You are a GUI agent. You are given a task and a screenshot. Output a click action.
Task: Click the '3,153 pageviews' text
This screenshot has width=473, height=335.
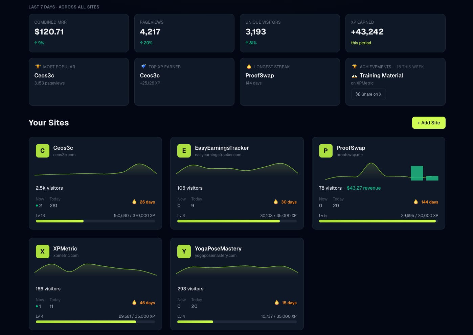(x=49, y=83)
